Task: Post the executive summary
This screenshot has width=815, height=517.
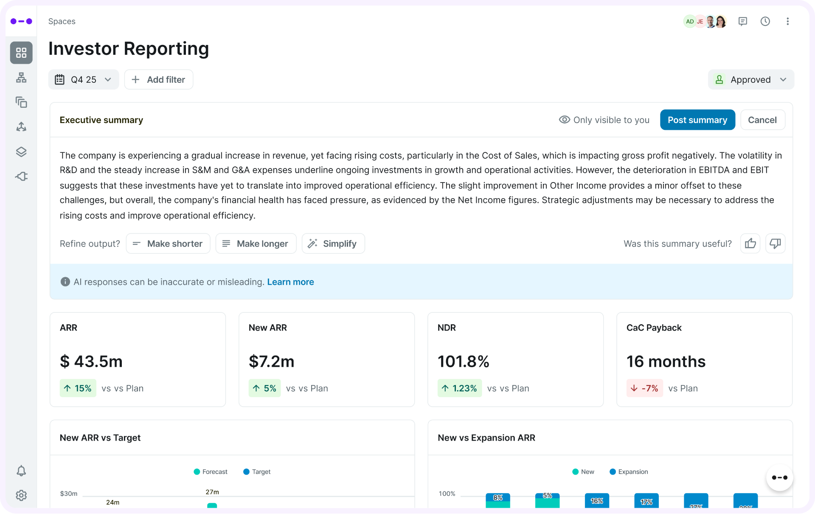Action: point(697,120)
